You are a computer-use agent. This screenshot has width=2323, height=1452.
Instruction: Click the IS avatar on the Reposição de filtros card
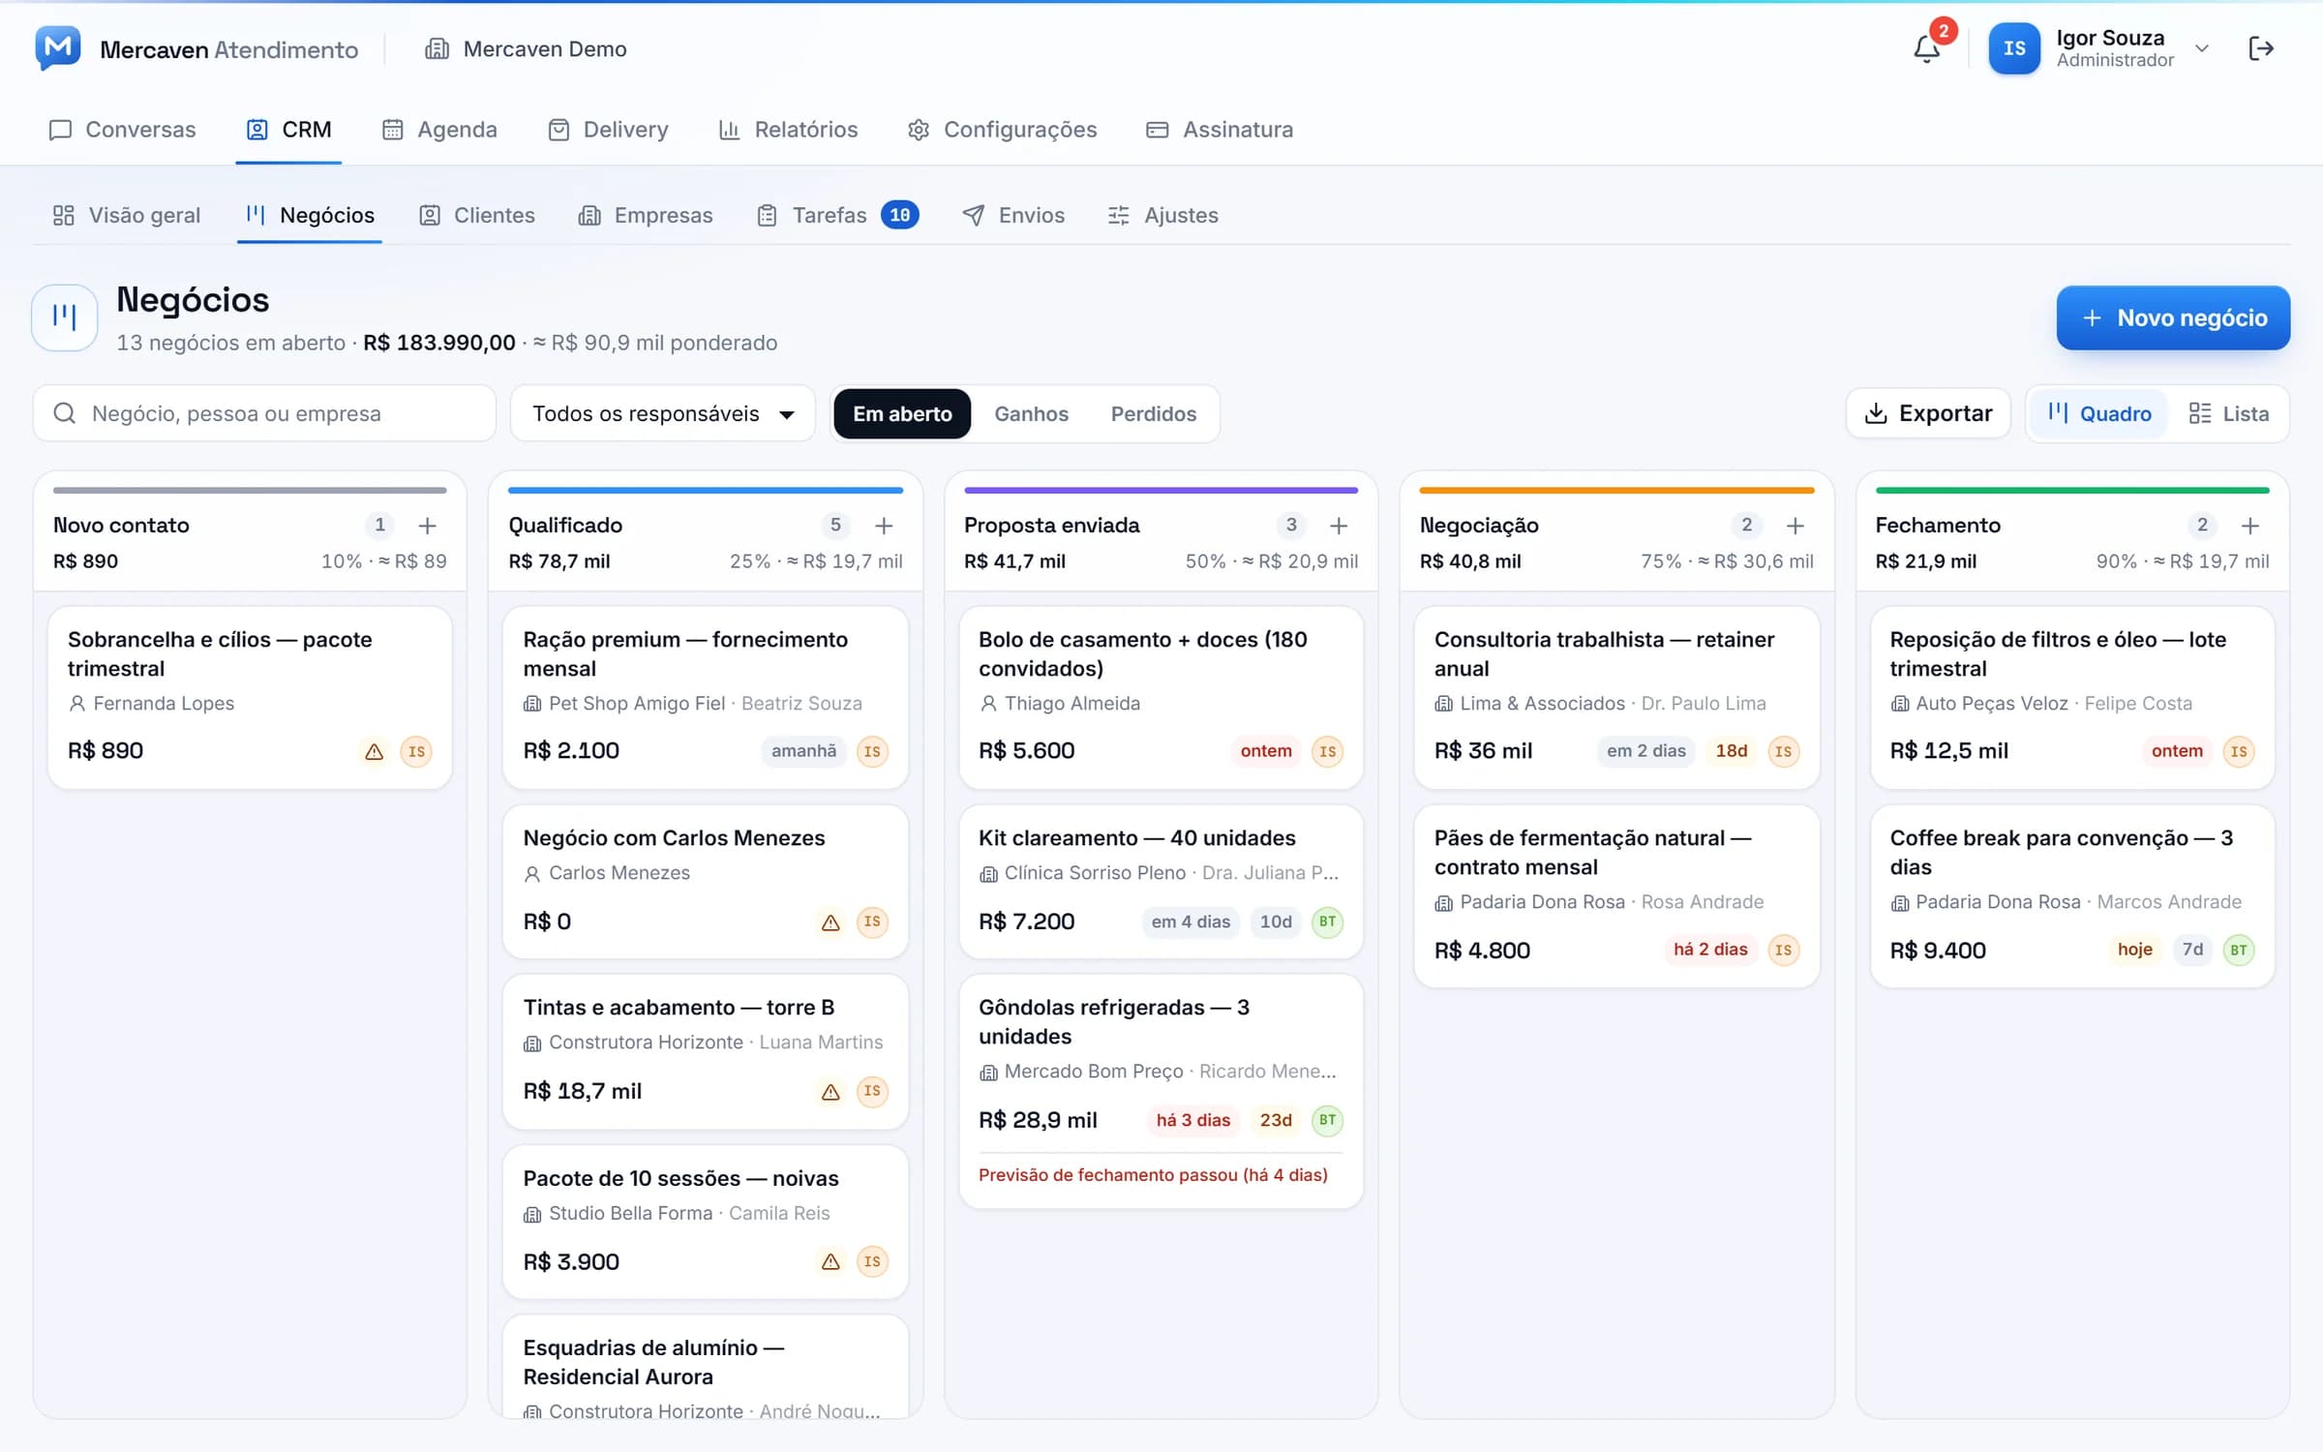click(2239, 751)
